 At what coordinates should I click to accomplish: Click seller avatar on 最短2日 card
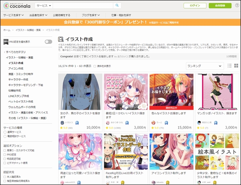[x=108, y=122]
